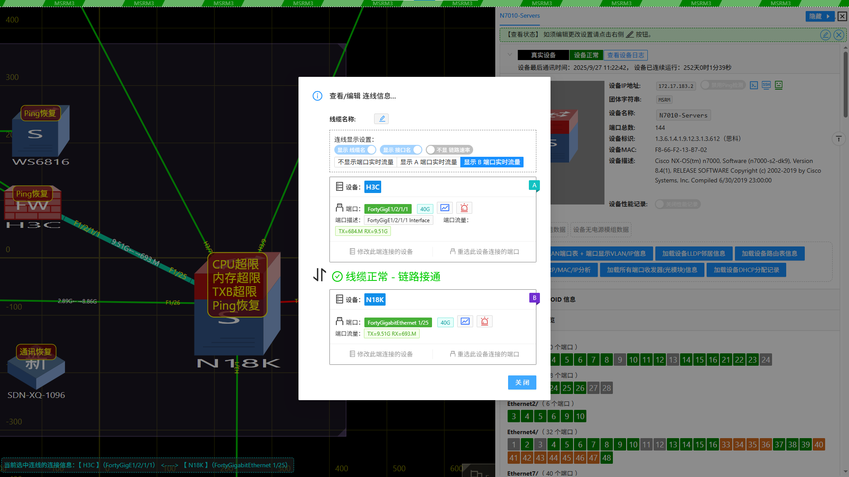
Task: Close the N7010-Servers side panel
Action: pyautogui.click(x=842, y=16)
